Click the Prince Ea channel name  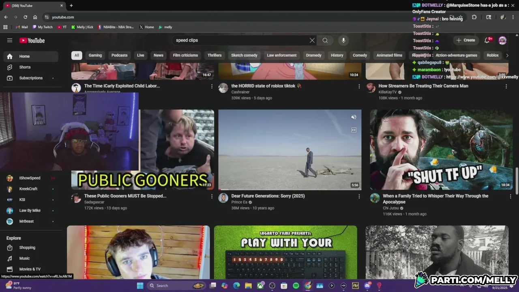(239, 202)
